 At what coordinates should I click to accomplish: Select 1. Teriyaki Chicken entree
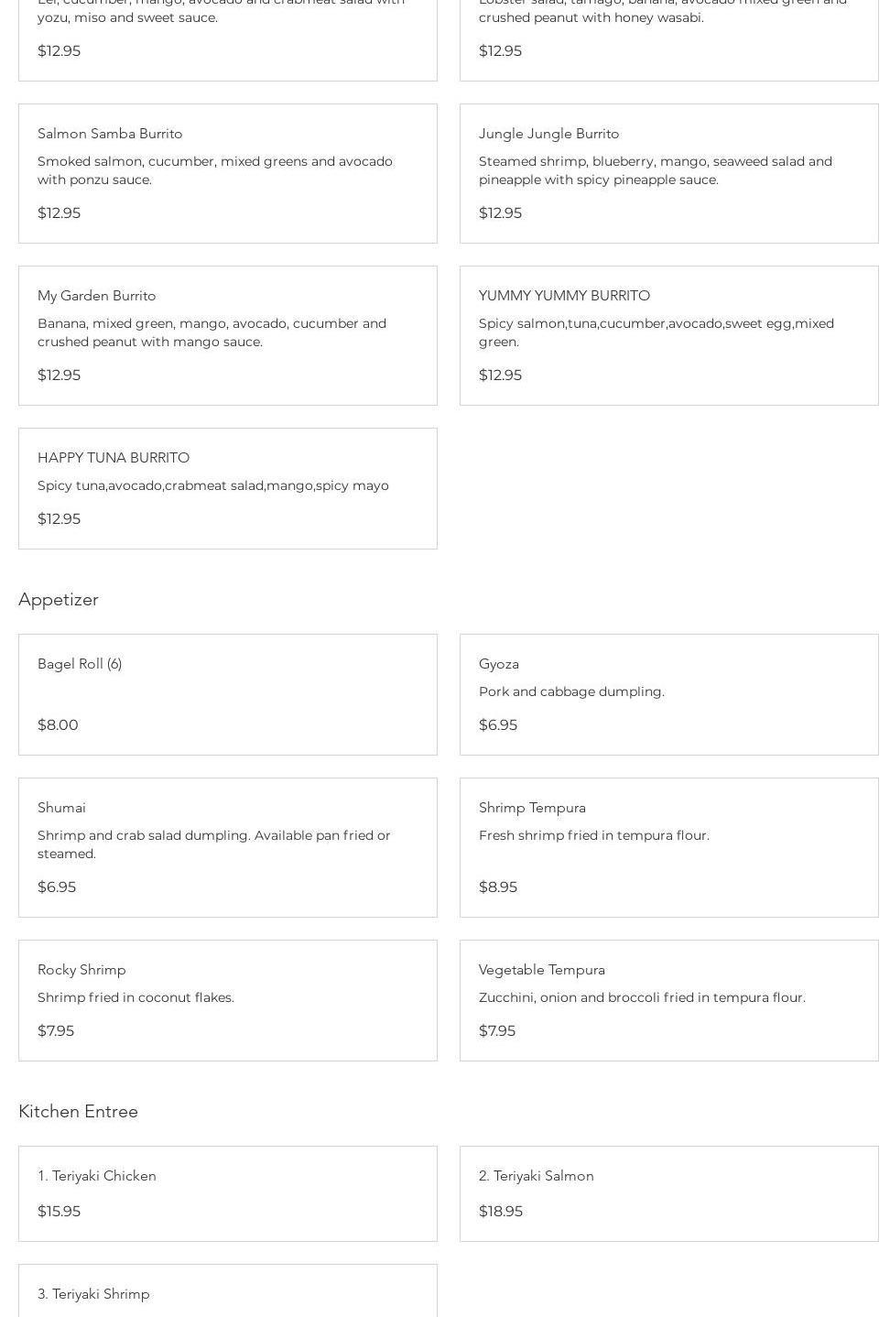point(97,1176)
